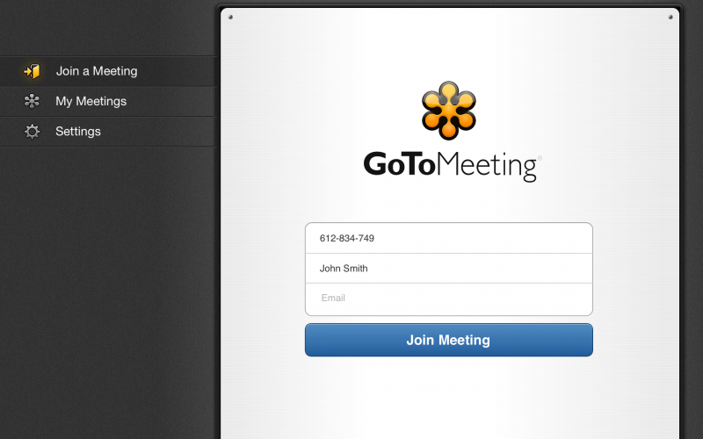Click the bold GoTo part of the wordmark
The height and width of the screenshot is (439, 703).
coord(400,164)
